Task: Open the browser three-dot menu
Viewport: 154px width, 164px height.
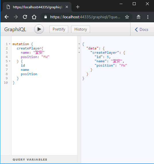Action: (148, 17)
